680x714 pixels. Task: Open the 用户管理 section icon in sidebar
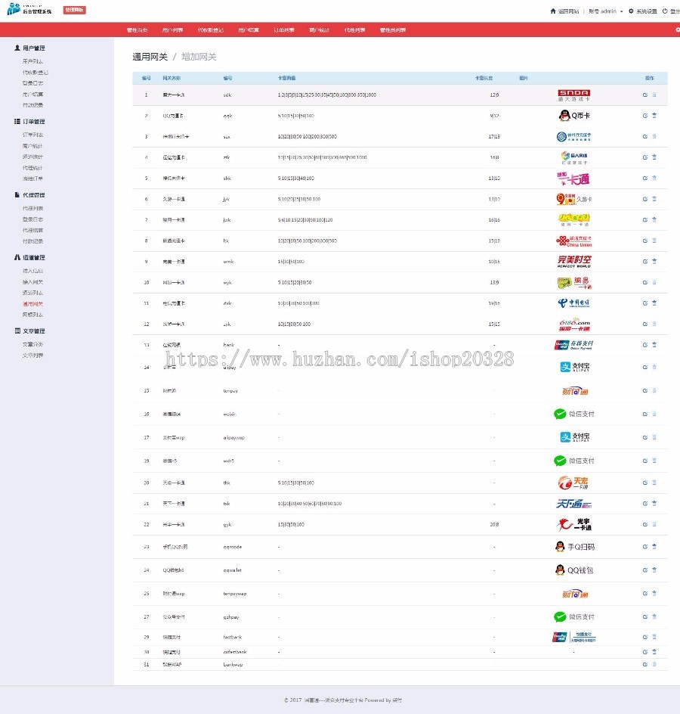(x=17, y=48)
